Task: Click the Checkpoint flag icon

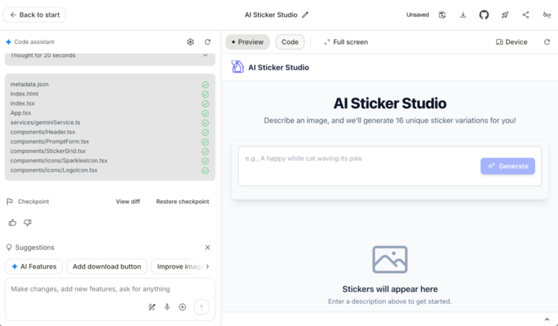Action: click(10, 202)
